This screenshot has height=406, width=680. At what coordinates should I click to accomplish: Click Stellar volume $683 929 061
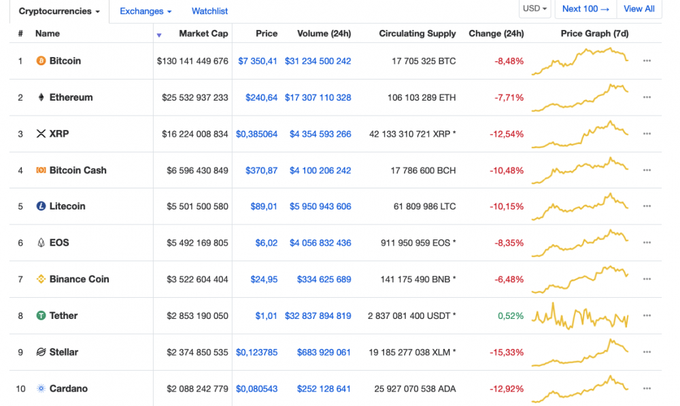(324, 352)
